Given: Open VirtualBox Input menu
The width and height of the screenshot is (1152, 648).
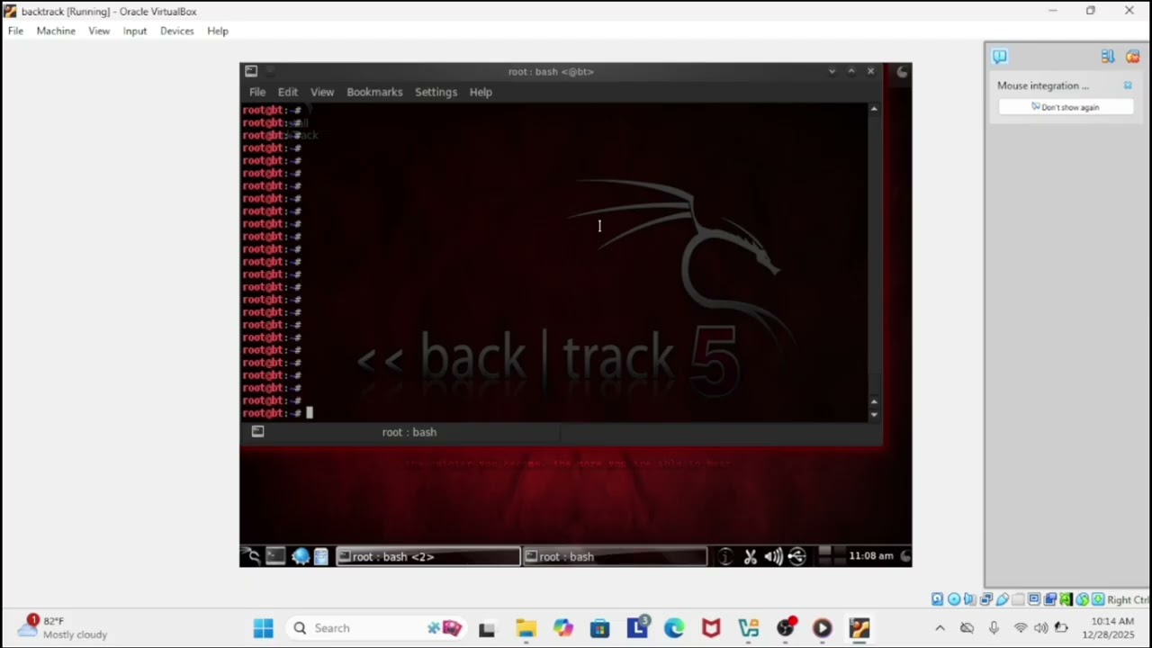Looking at the screenshot, I should pyautogui.click(x=135, y=31).
